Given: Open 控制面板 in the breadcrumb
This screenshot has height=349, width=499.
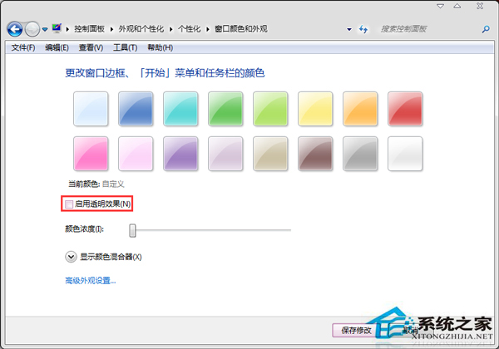Looking at the screenshot, I should click(x=90, y=29).
